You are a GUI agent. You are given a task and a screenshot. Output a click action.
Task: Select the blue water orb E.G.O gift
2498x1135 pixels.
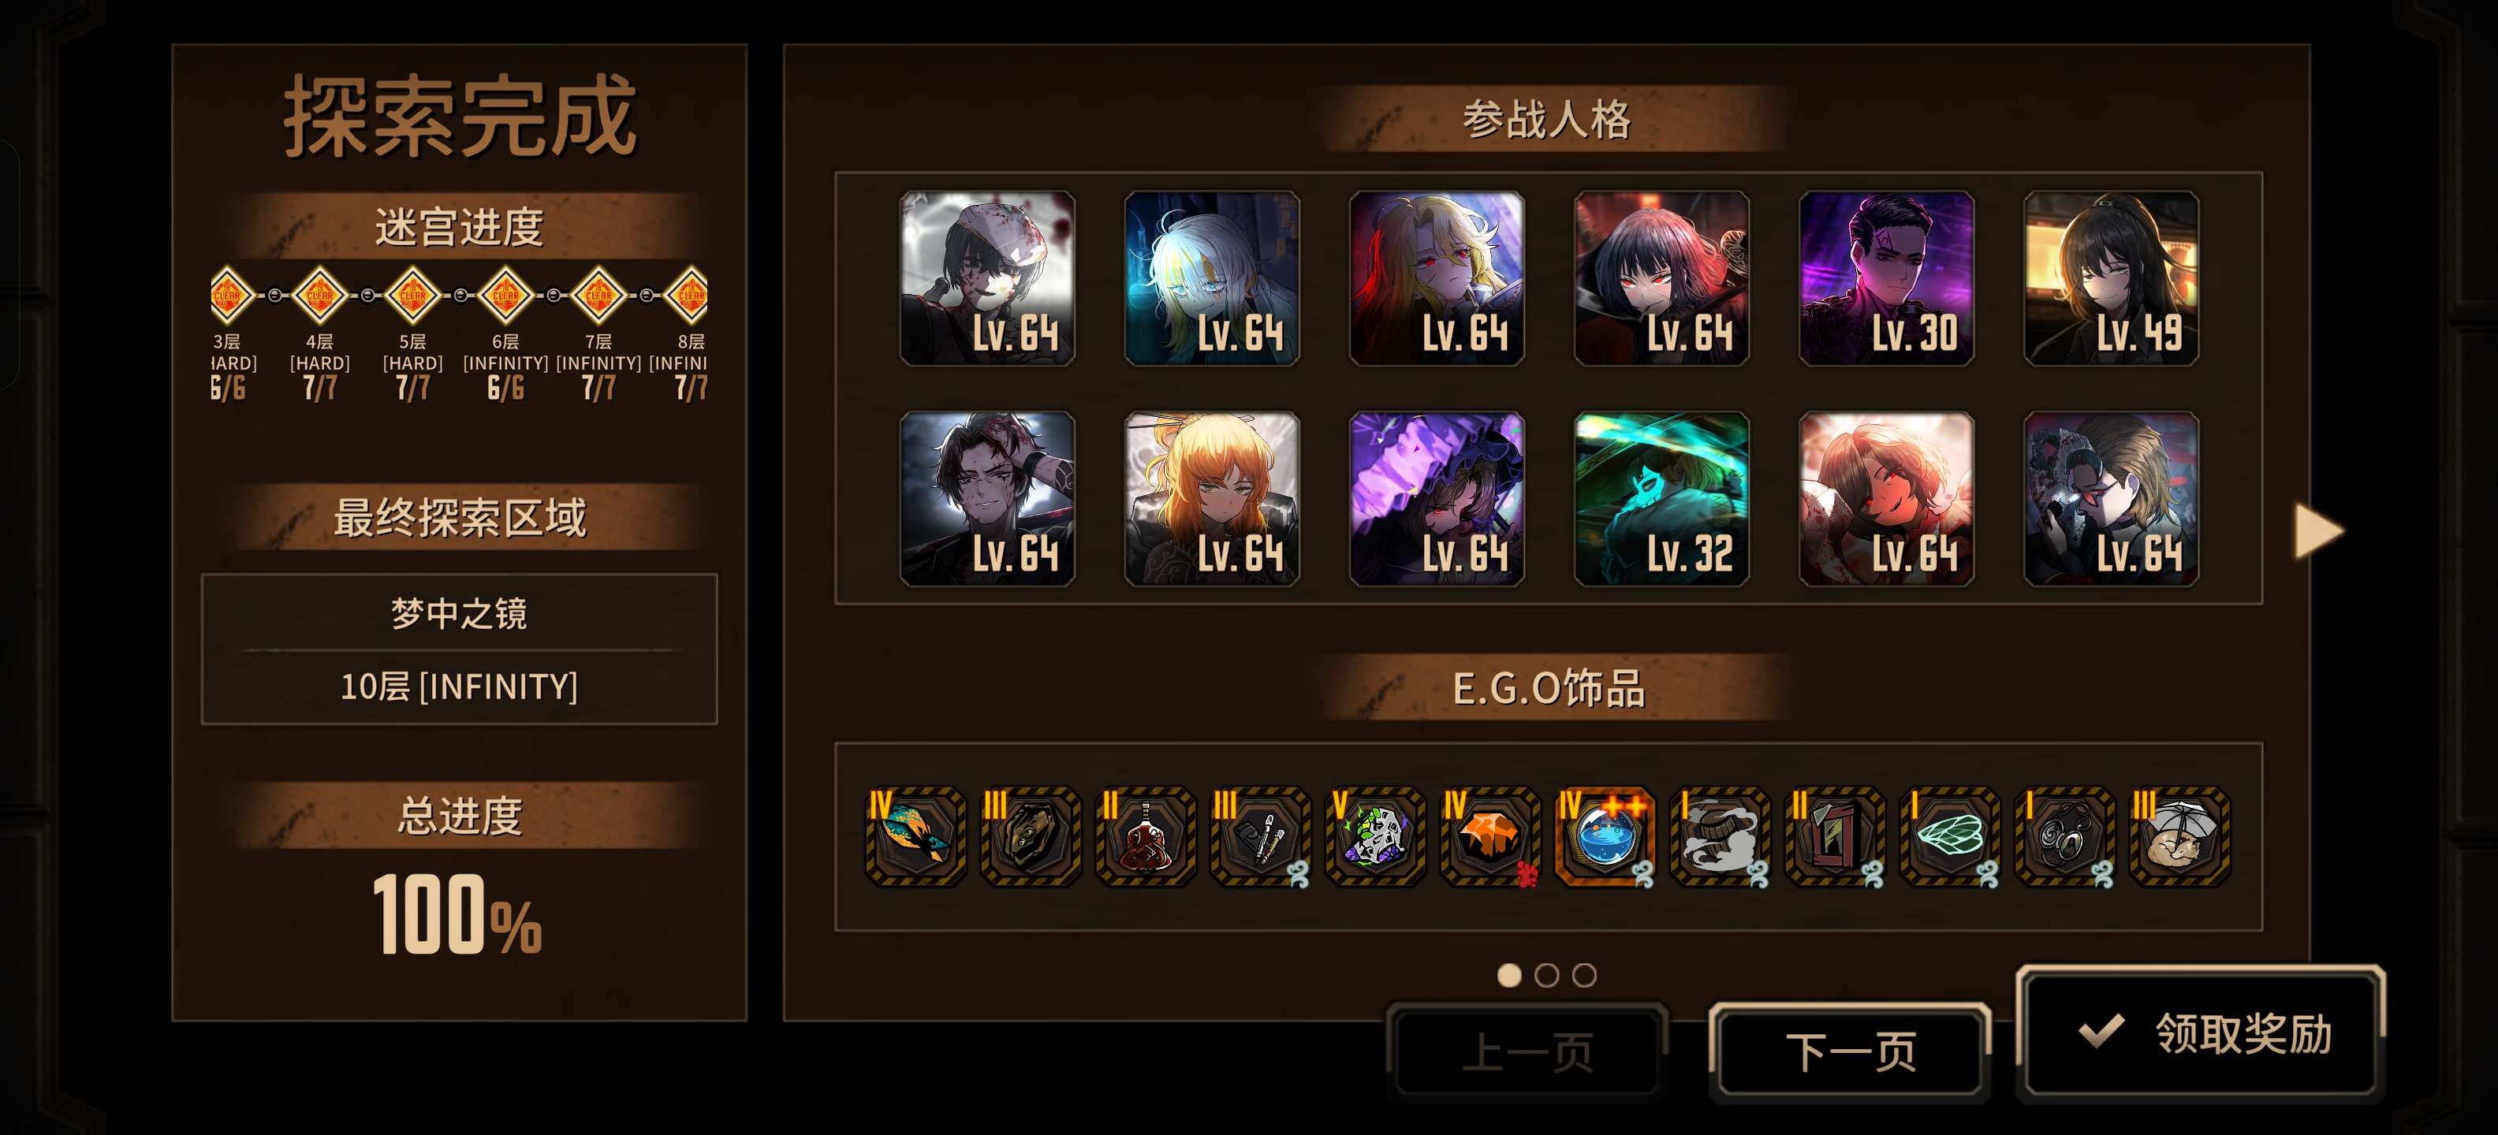click(1605, 835)
